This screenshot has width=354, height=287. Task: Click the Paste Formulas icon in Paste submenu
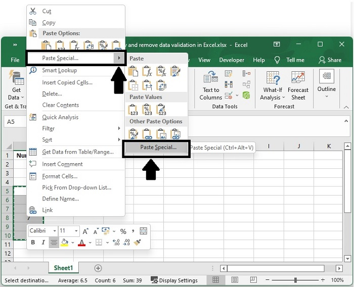click(148, 72)
